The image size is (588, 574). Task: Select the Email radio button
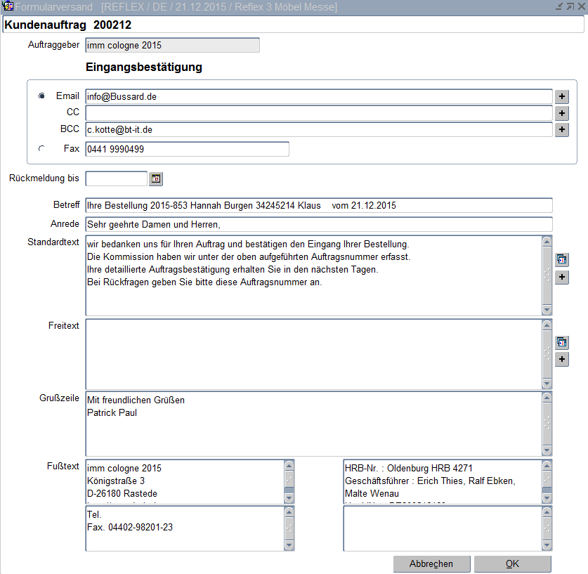41,96
